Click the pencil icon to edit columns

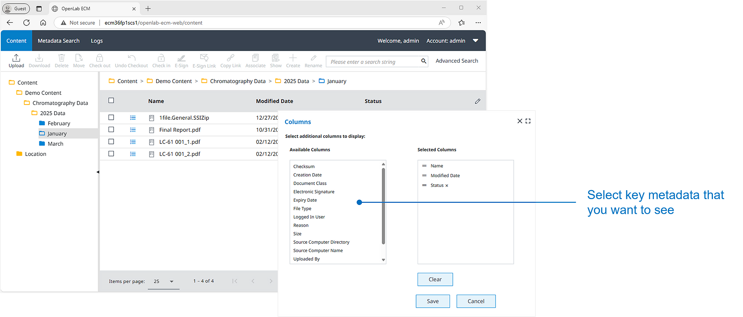tap(477, 101)
